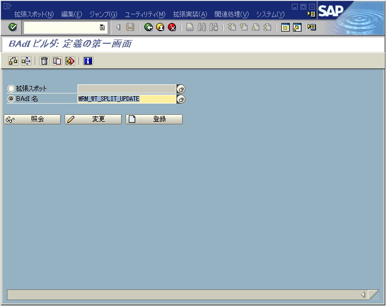Select the 拡張スポット radio button

click(x=11, y=89)
